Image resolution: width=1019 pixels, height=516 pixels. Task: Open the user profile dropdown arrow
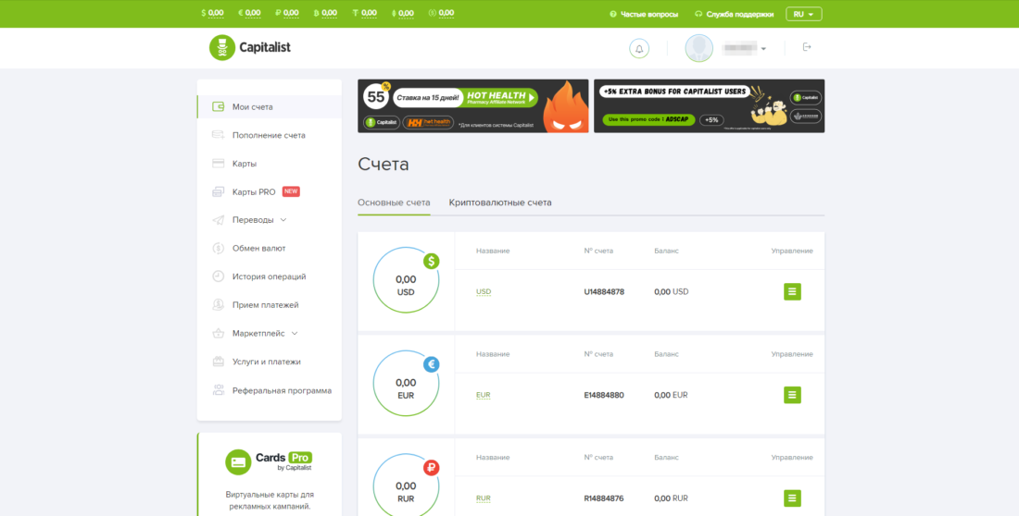[x=763, y=49]
